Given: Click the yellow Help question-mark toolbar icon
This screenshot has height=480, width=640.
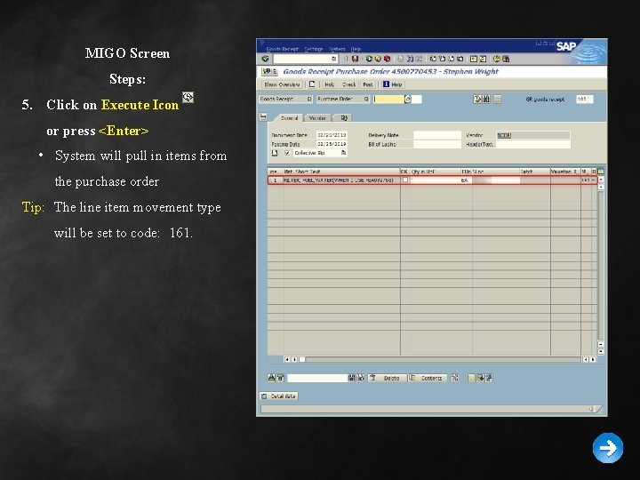Looking at the screenshot, I should coord(497,59).
